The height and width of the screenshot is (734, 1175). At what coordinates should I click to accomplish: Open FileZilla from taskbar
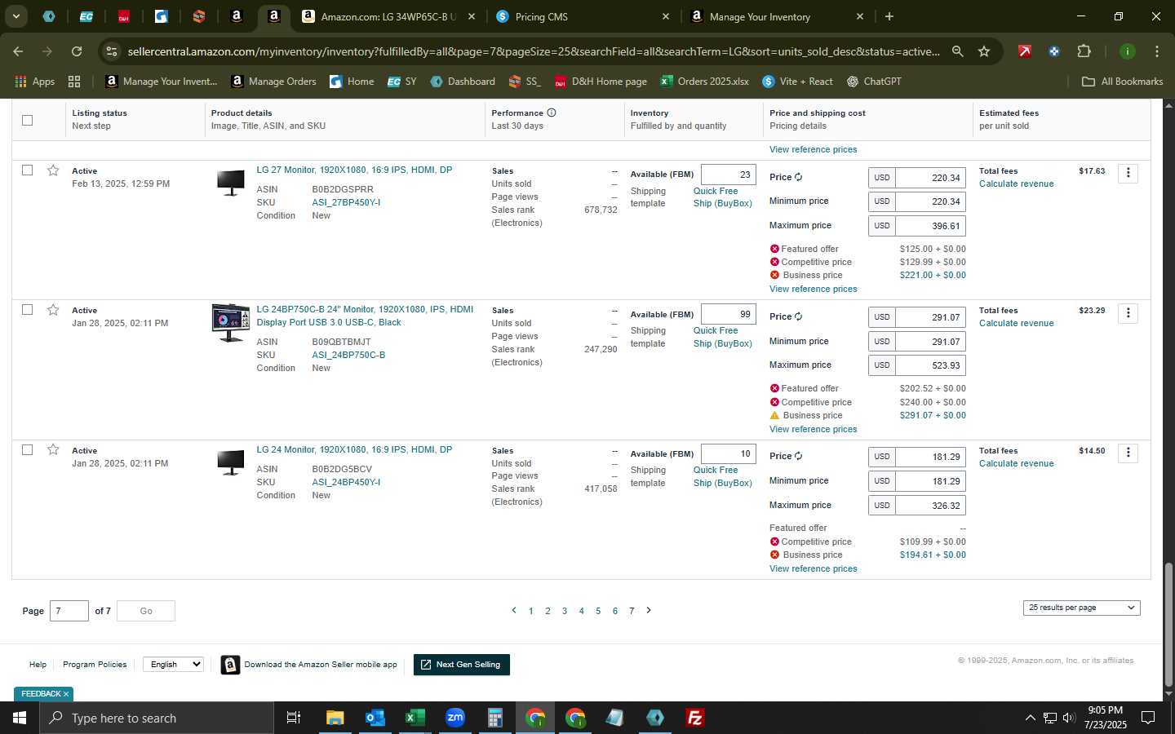[x=695, y=718]
